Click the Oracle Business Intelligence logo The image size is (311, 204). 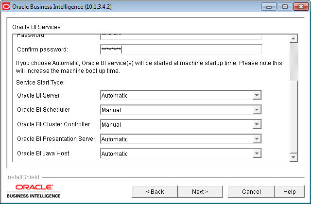coord(34,191)
